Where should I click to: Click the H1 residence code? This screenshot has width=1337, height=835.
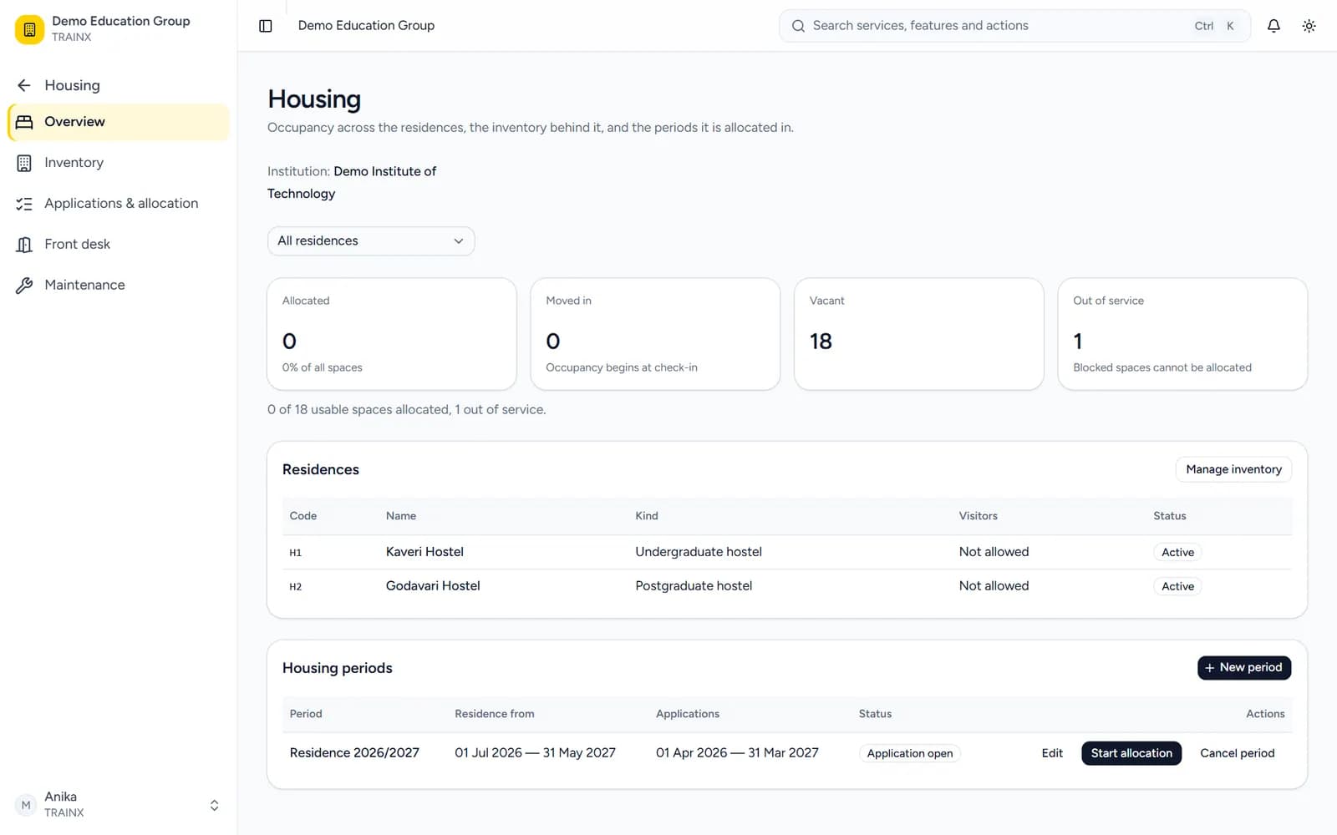[295, 553]
